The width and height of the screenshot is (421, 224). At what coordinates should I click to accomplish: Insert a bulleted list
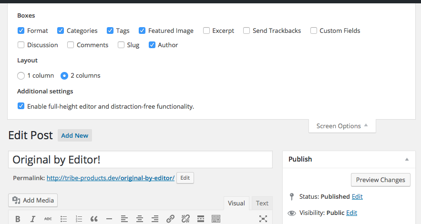point(63,219)
